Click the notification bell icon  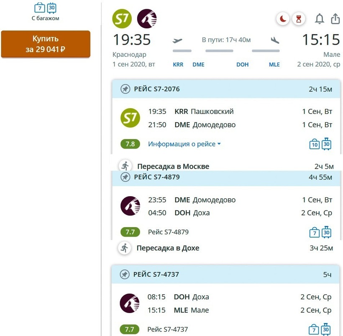click(319, 19)
